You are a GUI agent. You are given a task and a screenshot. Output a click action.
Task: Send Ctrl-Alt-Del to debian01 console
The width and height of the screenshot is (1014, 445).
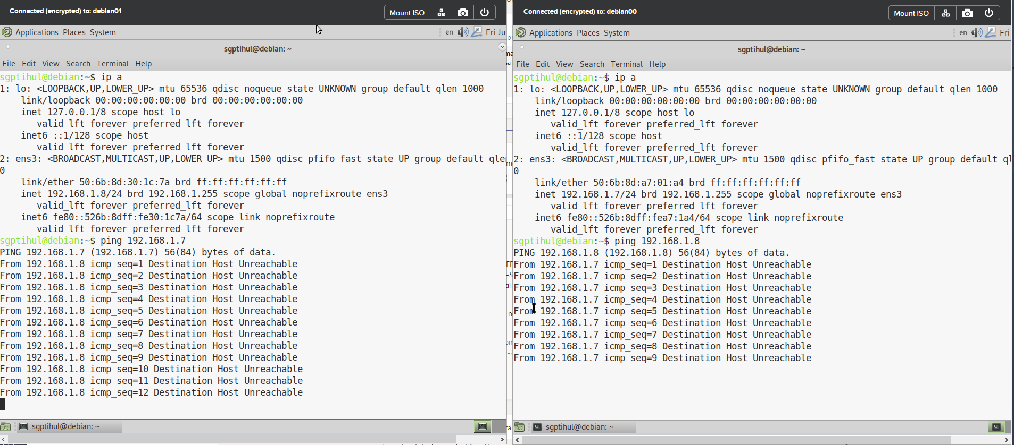441,13
